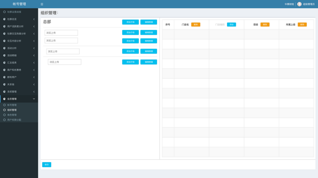Image resolution: width=318 pixels, height=178 pixels.
Task: Collapse the 会员管理 chevron
Action: coord(34,99)
